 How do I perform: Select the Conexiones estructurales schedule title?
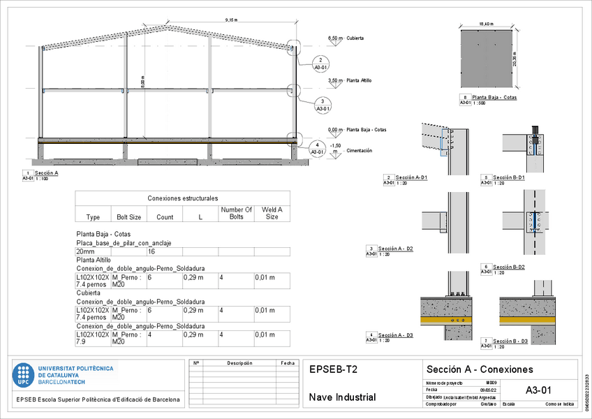(x=182, y=198)
